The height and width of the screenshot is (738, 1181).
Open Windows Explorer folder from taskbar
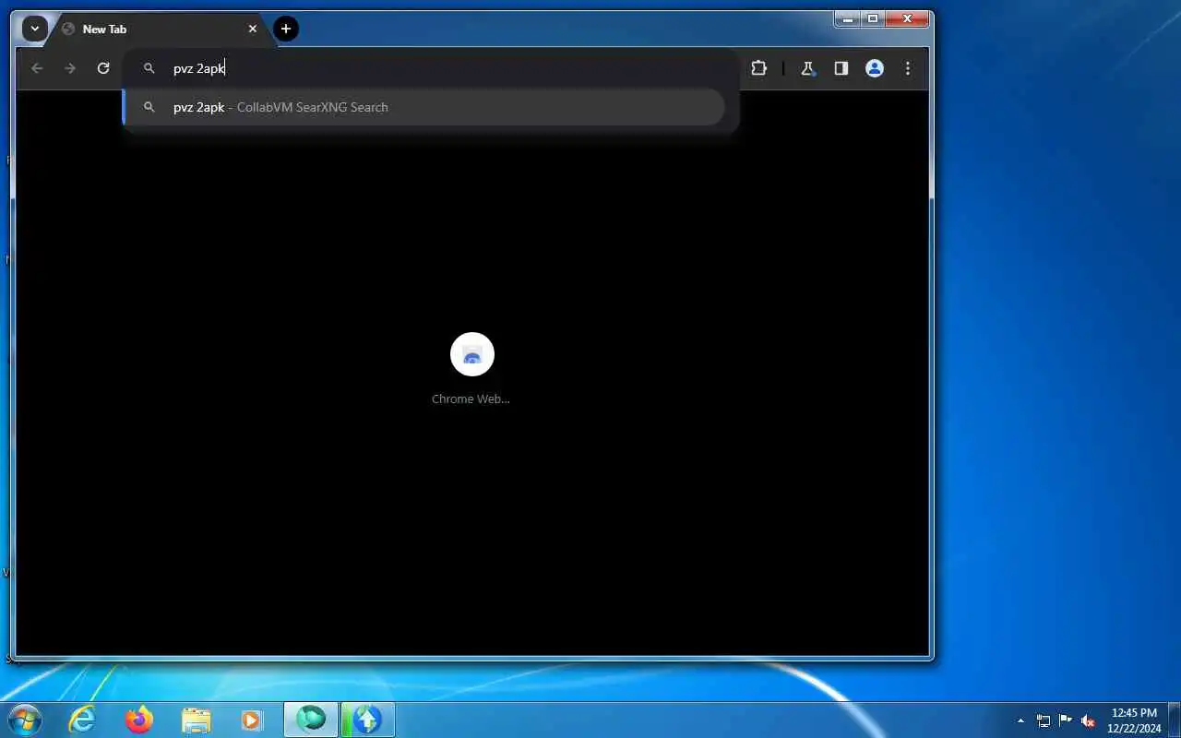pyautogui.click(x=196, y=720)
